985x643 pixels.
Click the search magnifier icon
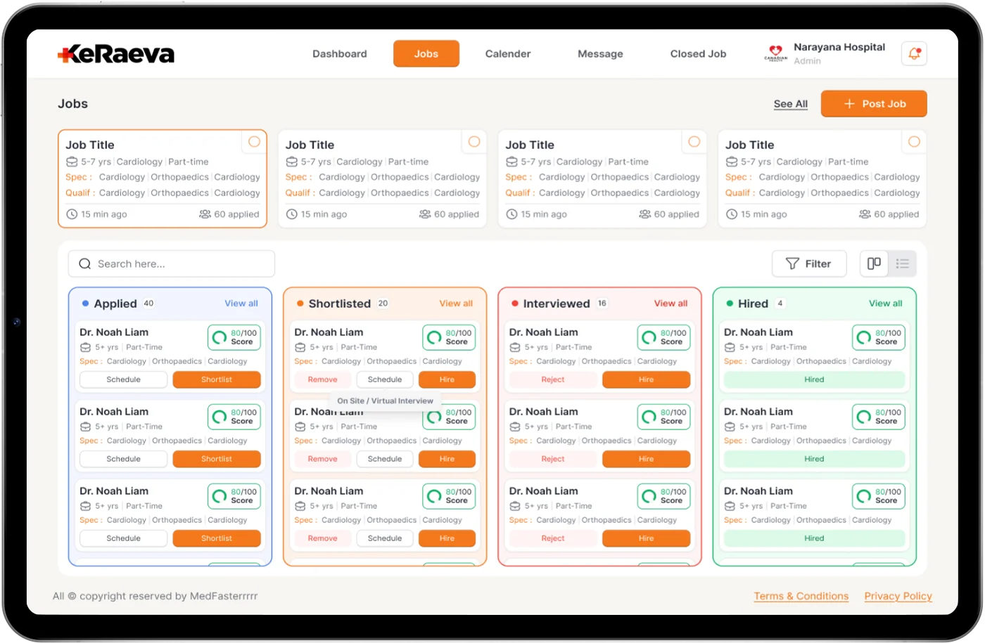tap(85, 264)
